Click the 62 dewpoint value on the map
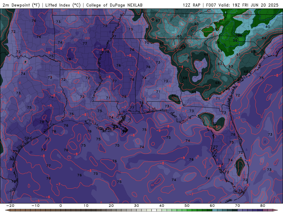 coord(220,64)
